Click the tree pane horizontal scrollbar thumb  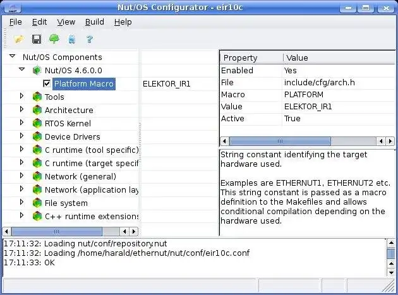(x=57, y=232)
